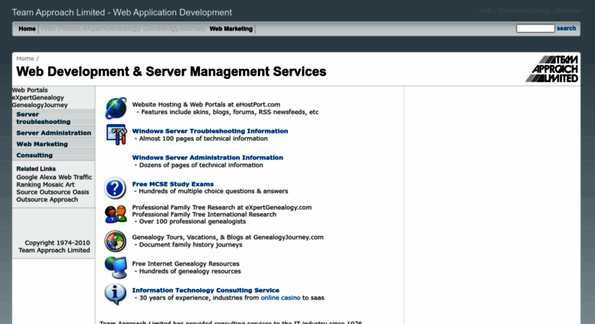Click the search button

[566, 28]
